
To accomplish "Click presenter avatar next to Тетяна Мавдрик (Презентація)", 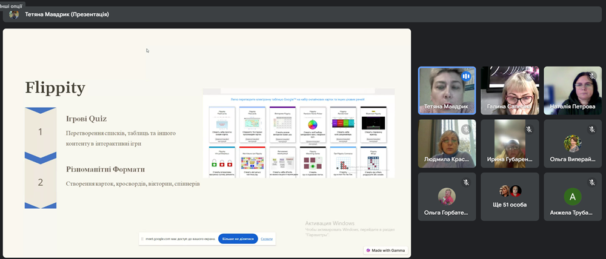I will (x=14, y=15).
